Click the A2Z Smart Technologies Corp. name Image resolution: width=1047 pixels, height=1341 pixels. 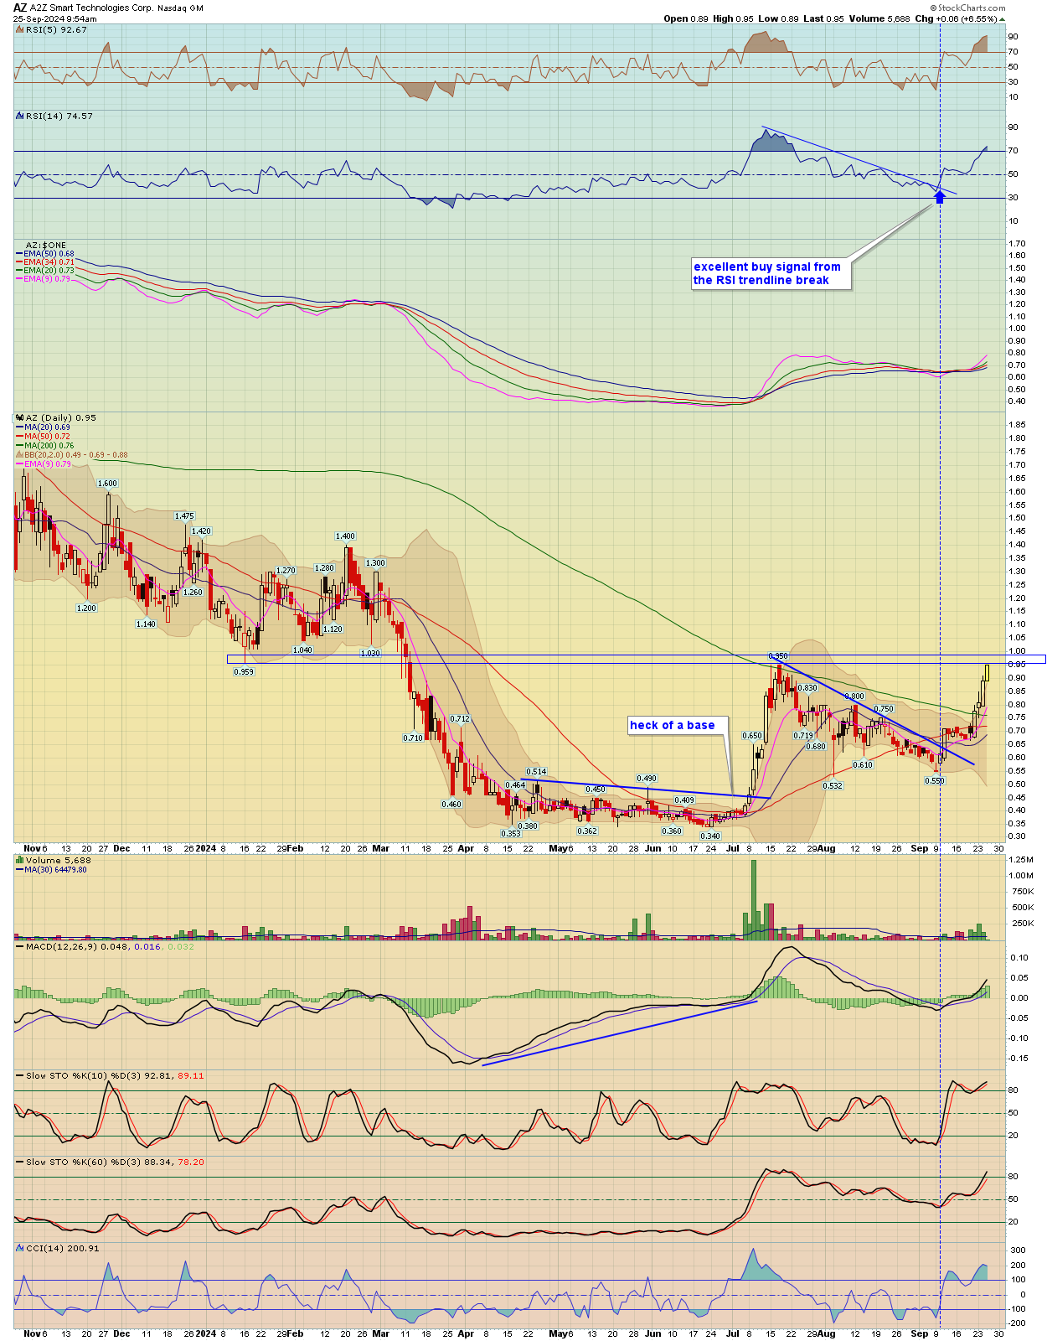click(x=92, y=8)
